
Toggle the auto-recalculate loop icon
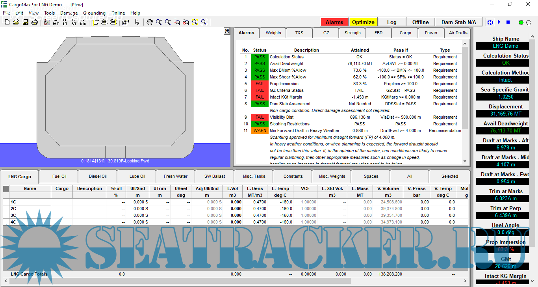point(490,22)
